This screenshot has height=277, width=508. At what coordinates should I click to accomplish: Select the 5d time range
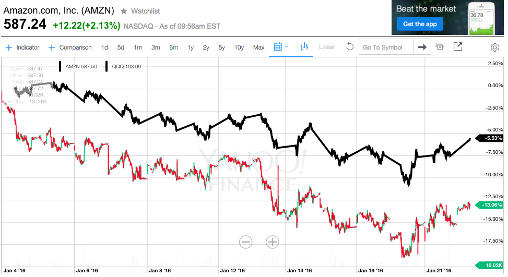tap(121, 47)
